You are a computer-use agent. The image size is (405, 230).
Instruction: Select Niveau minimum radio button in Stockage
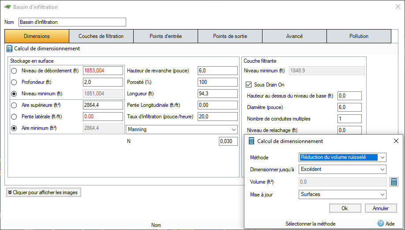click(14, 94)
